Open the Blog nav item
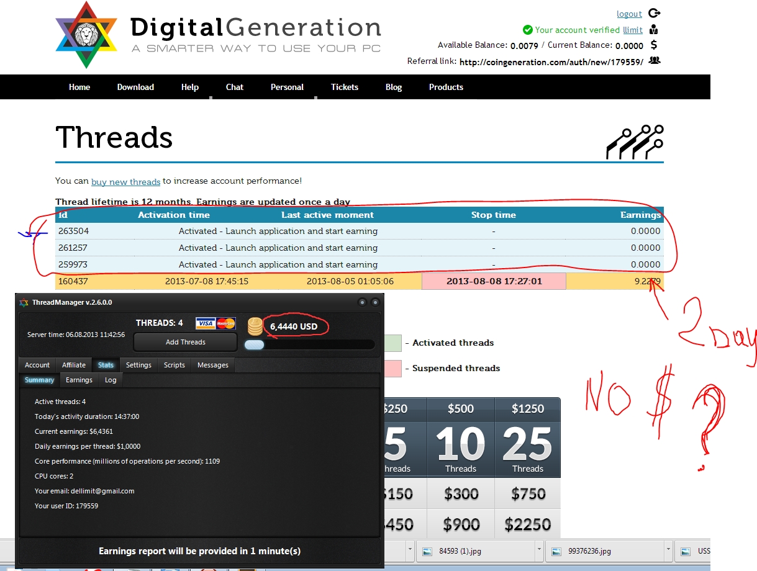 pyautogui.click(x=394, y=87)
